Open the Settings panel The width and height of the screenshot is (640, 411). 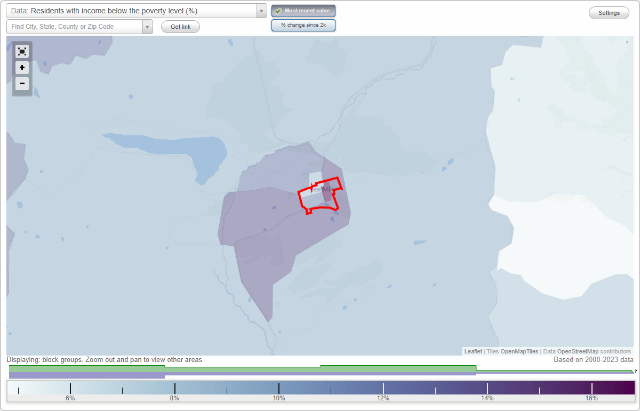pos(609,12)
